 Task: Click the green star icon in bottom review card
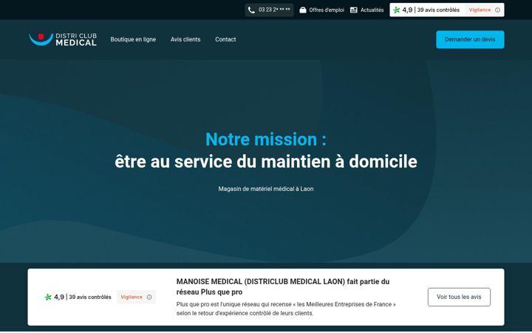pyautogui.click(x=48, y=297)
